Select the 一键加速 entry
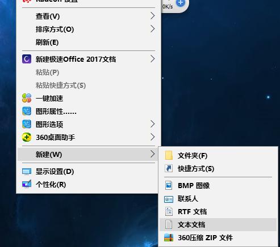Image resolution: width=280 pixels, height=247 pixels. pyautogui.click(x=88, y=98)
